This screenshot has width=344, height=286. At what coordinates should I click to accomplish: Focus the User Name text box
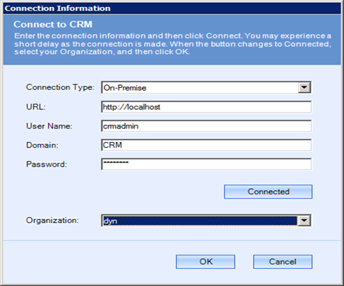[206, 126]
